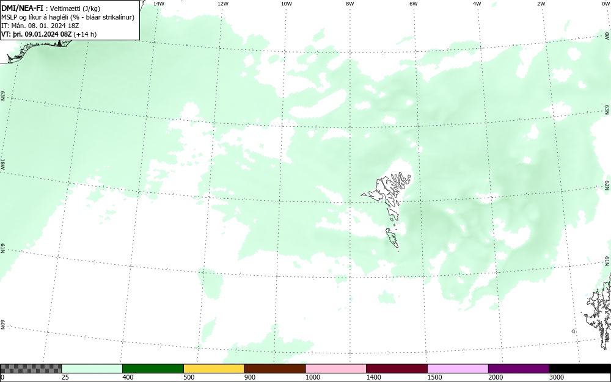Click the yellow 500-900 legend swatch

214,369
